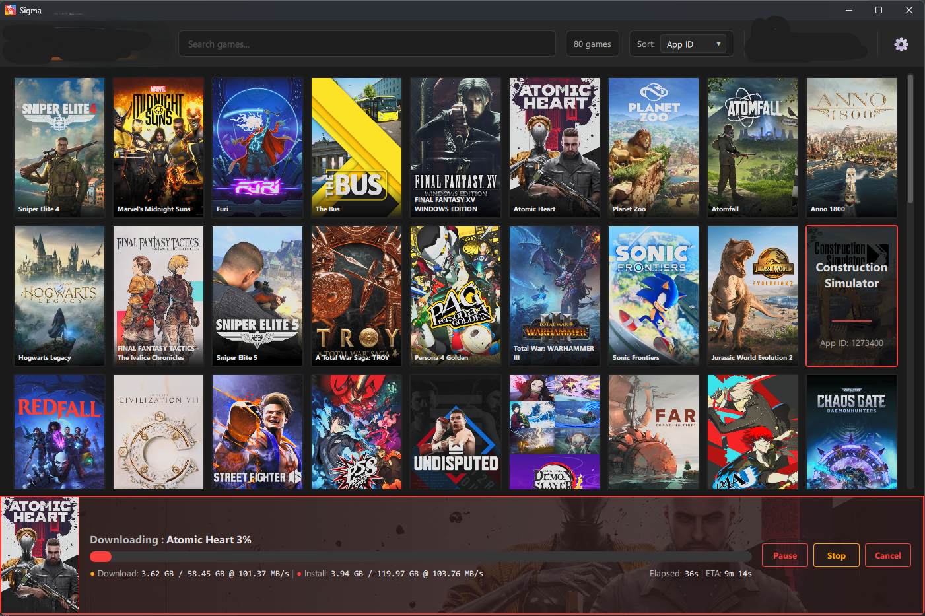Open the Civilization VII game card
The height and width of the screenshot is (616, 925).
158,432
